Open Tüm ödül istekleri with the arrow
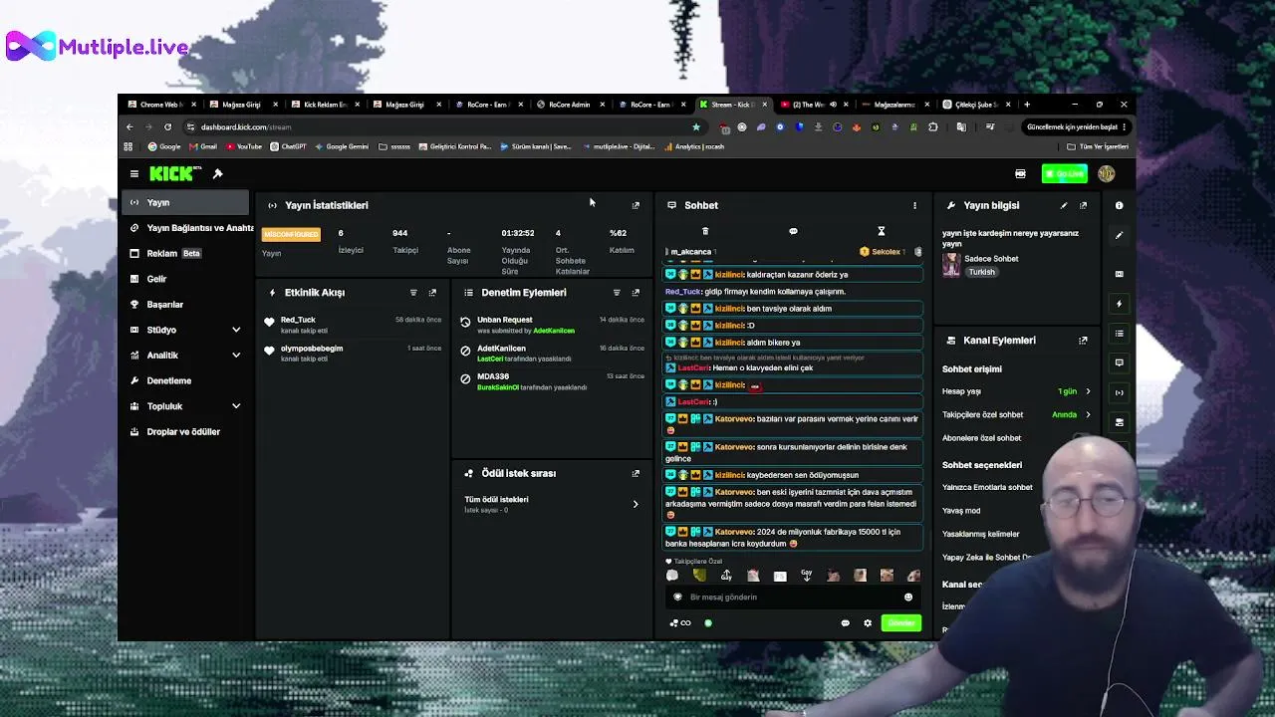Viewport: 1275px width, 717px height. click(636, 504)
